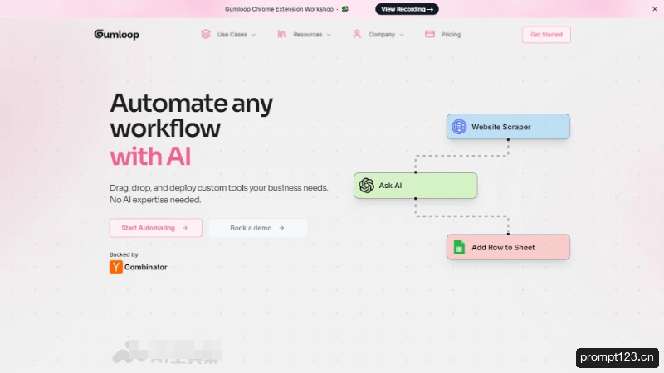Click the Gumloop Chrome Extension Workshop text
The image size is (664, 373).
coord(279,9)
